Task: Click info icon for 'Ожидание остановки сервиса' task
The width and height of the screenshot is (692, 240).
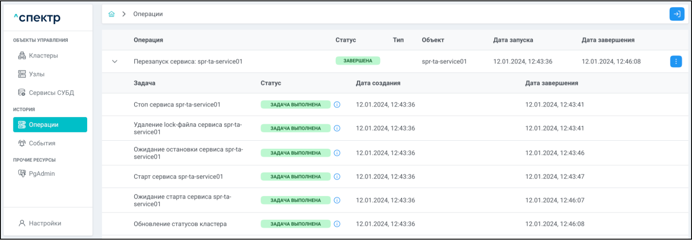Action: tap(337, 153)
